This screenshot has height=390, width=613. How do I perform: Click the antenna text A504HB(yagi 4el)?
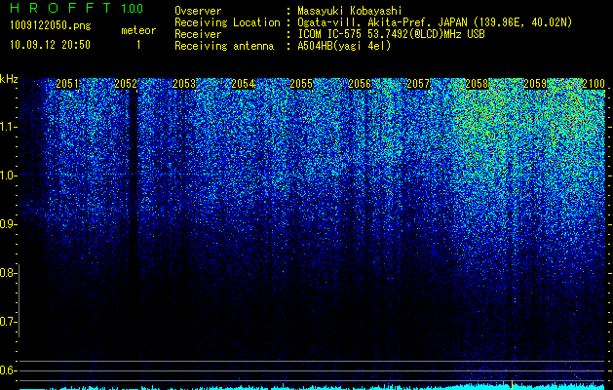pos(344,46)
